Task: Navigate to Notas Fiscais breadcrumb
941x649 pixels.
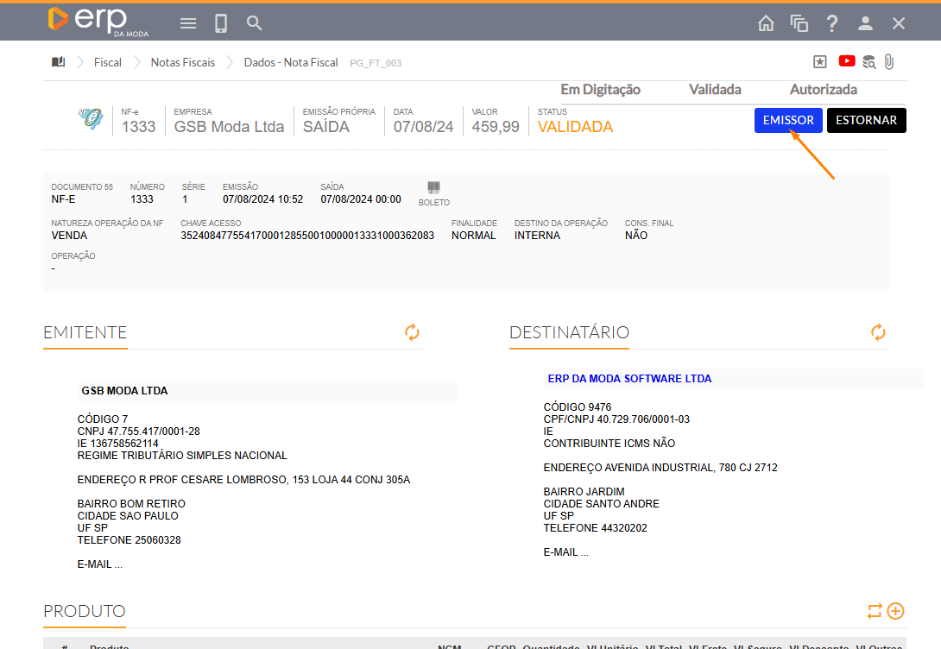Action: tap(183, 62)
